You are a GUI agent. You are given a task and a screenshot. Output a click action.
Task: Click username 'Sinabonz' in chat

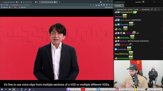point(118,17)
